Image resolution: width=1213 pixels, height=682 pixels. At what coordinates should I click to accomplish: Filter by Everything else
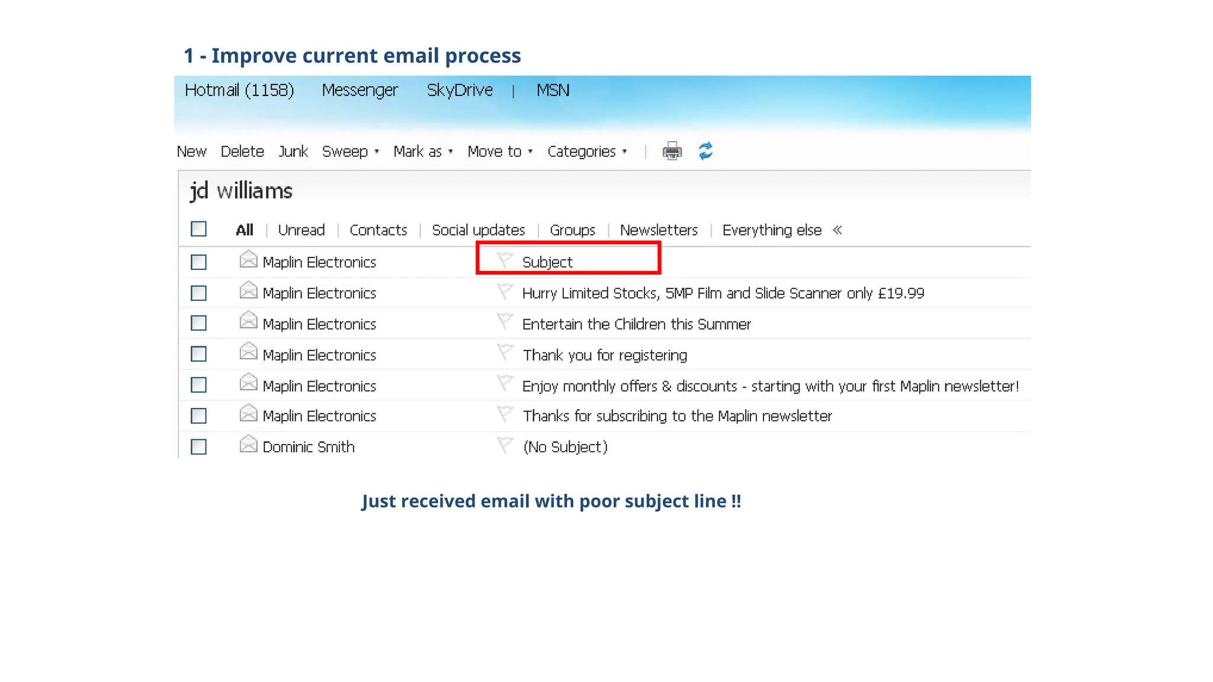tap(772, 230)
